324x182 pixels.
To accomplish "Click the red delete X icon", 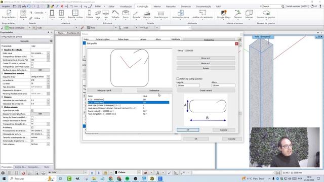I will (62, 7).
